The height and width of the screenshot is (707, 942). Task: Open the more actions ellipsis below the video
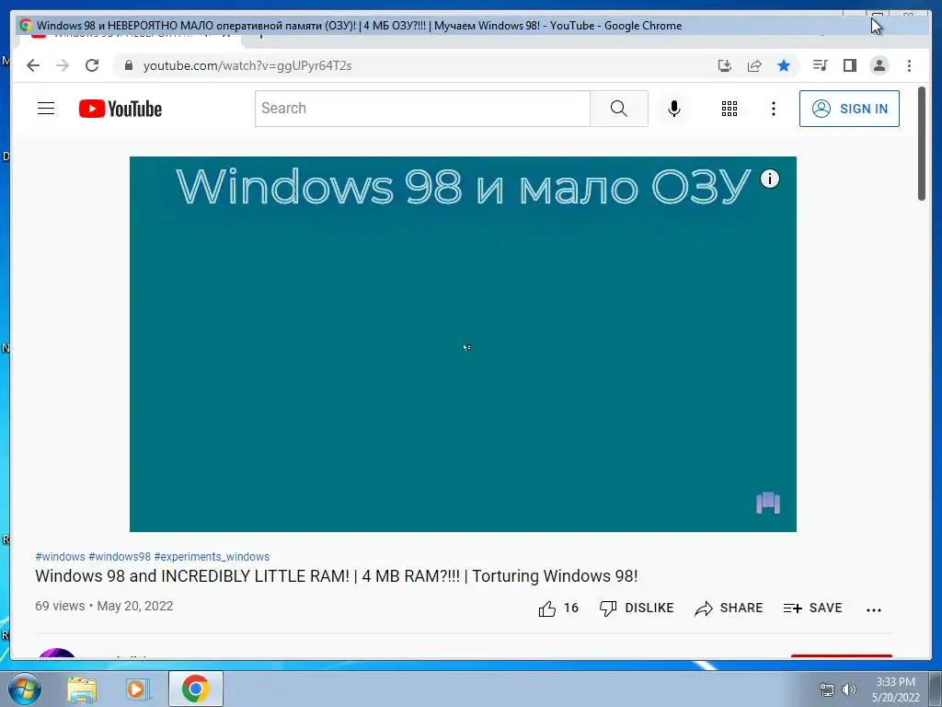(874, 609)
